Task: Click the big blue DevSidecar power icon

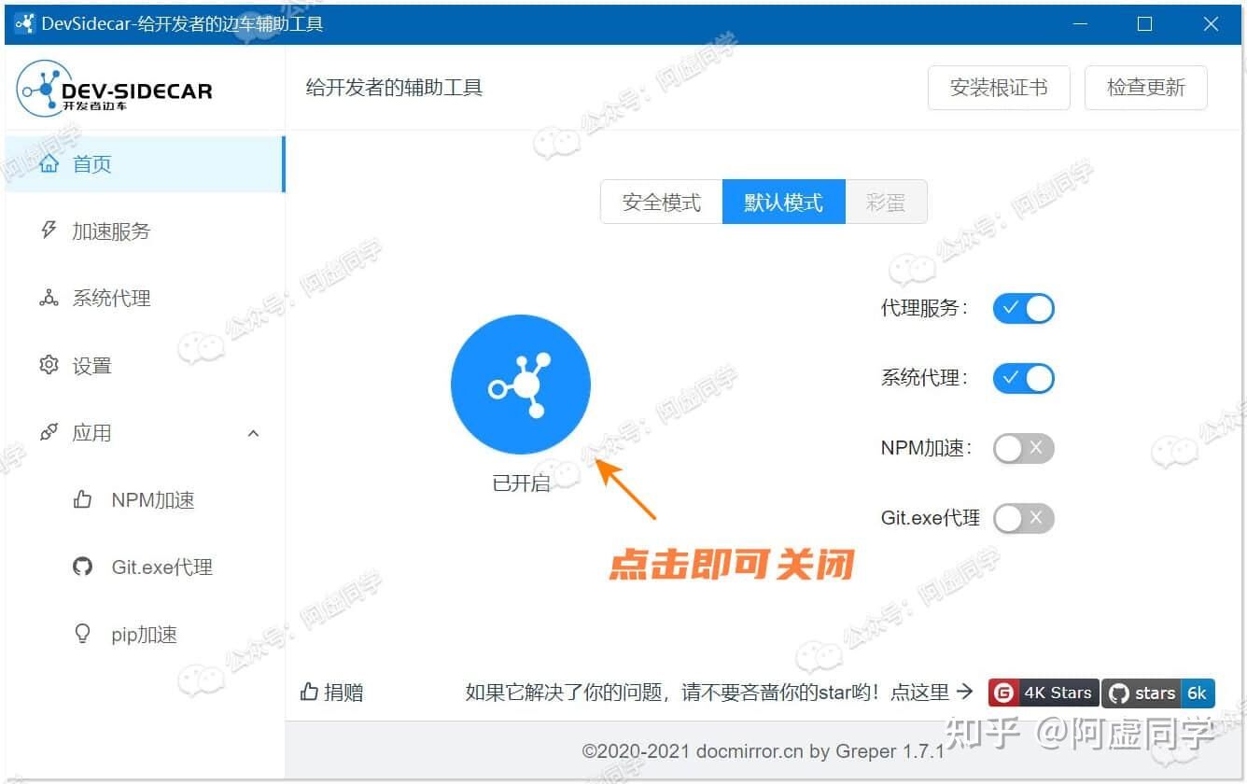Action: click(520, 384)
